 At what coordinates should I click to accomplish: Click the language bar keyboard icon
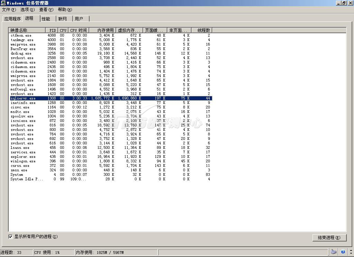pos(334,252)
